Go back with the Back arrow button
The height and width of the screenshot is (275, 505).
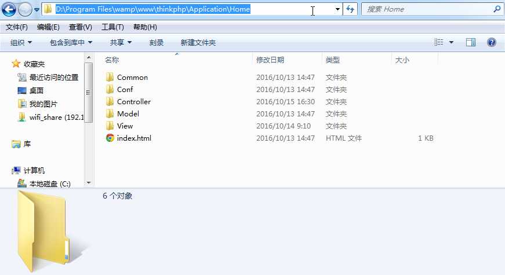9,9
